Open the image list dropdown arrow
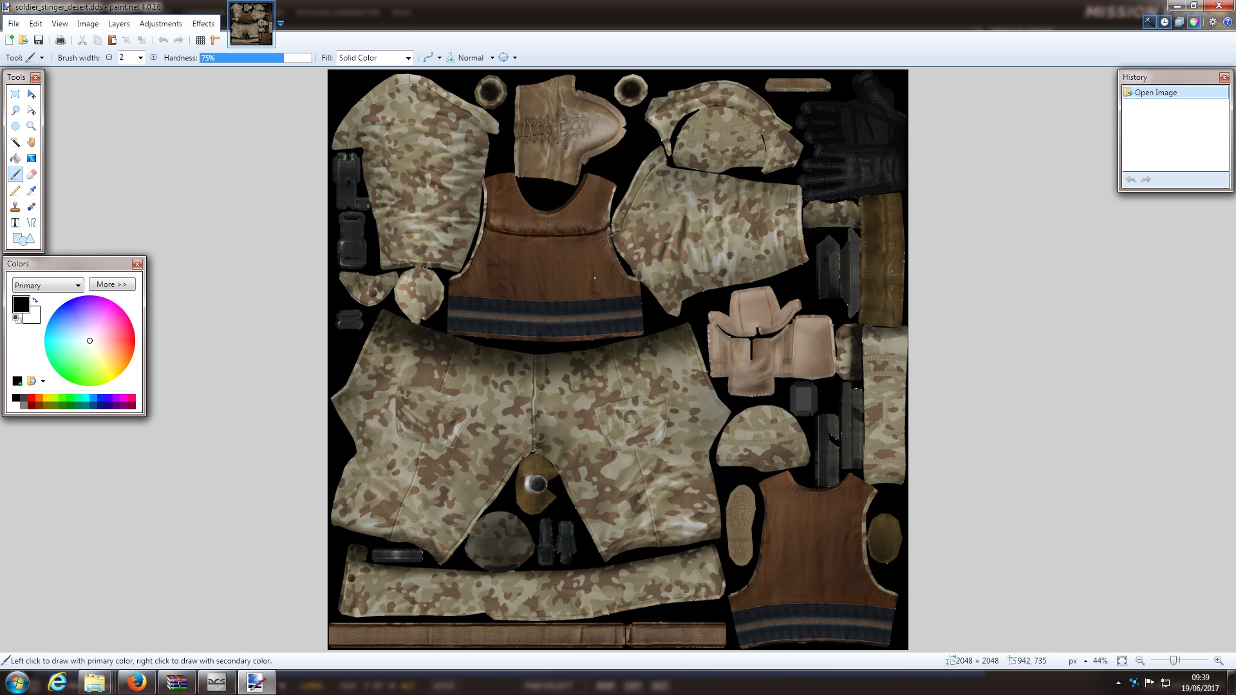This screenshot has width=1236, height=695. 281,24
